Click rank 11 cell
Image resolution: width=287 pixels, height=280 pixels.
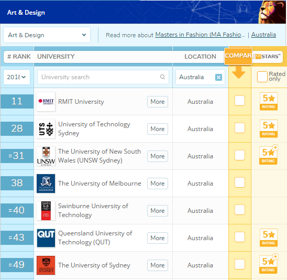(x=17, y=101)
